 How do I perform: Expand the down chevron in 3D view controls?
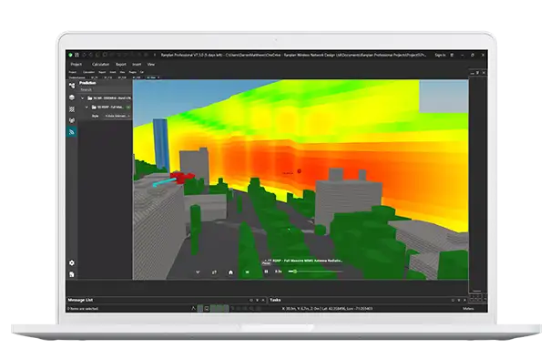[198, 272]
